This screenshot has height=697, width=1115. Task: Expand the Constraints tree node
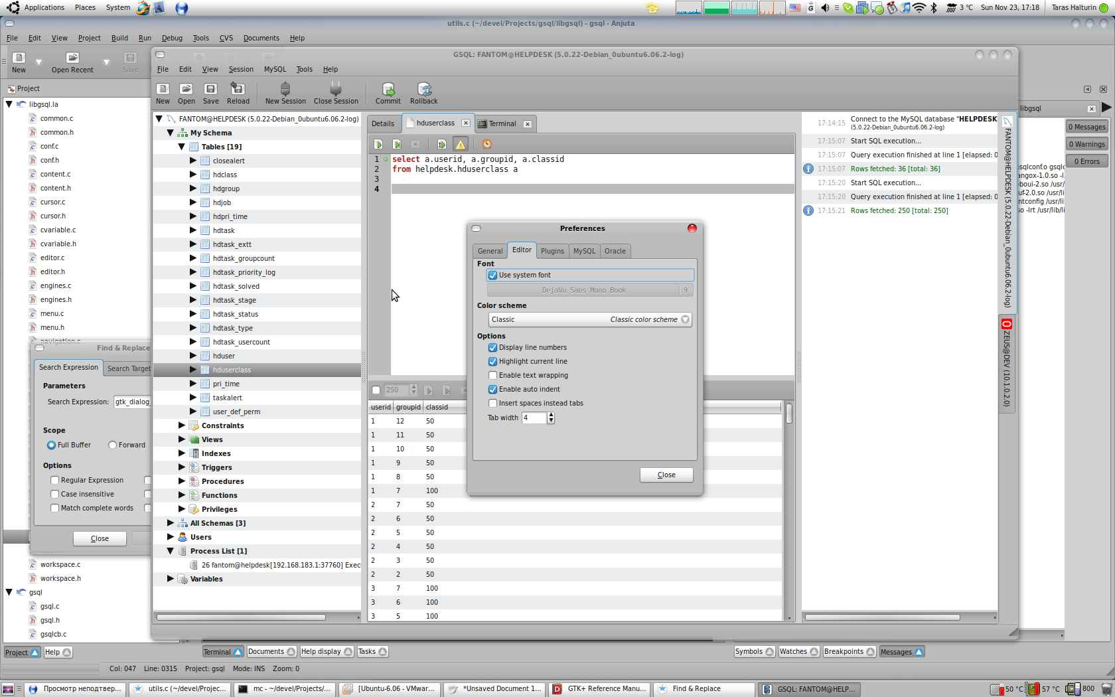(x=181, y=426)
